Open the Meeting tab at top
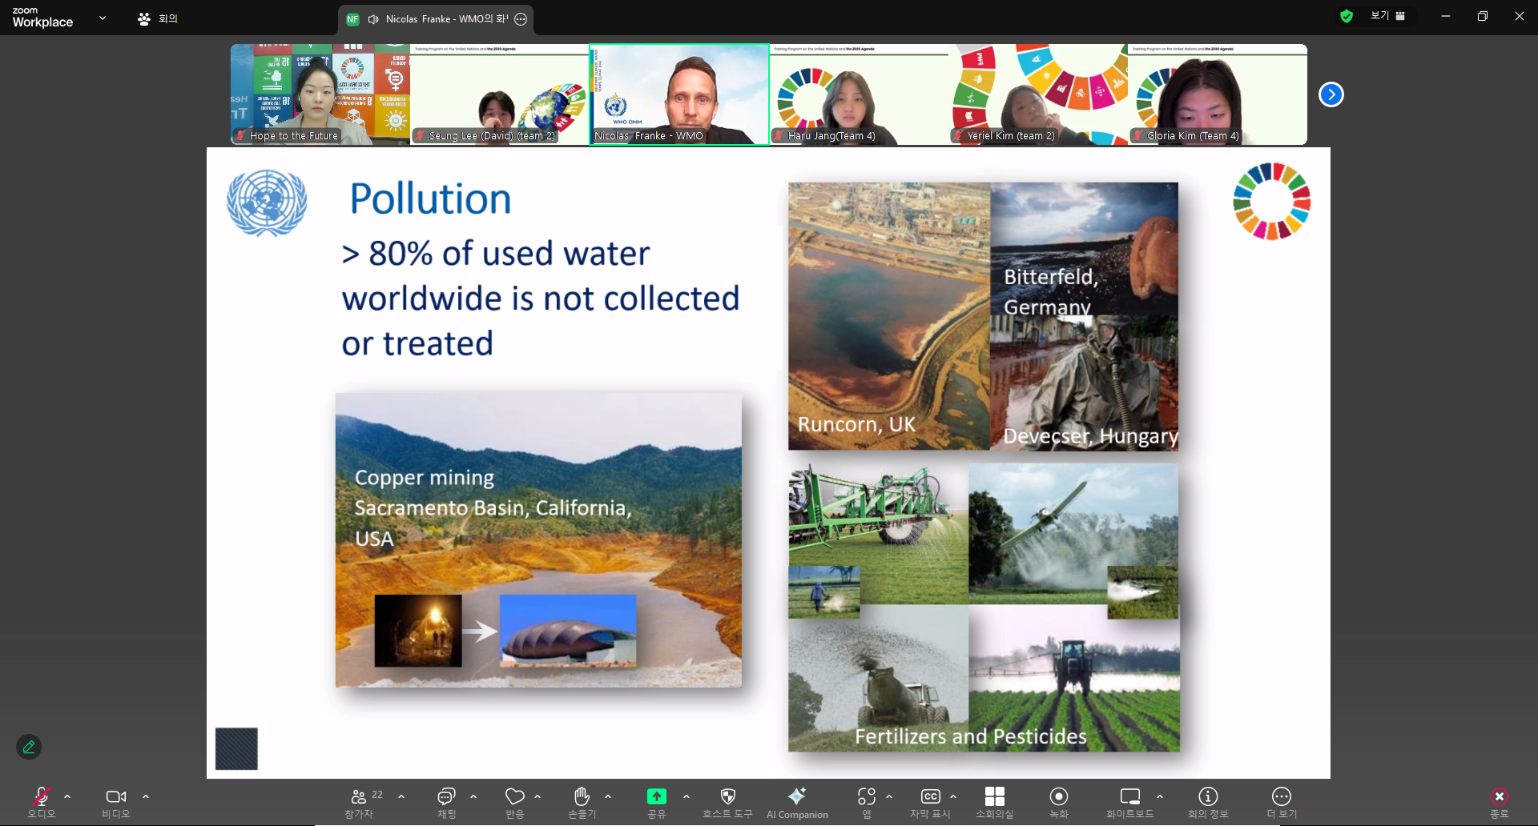1538x826 pixels. pos(158,18)
